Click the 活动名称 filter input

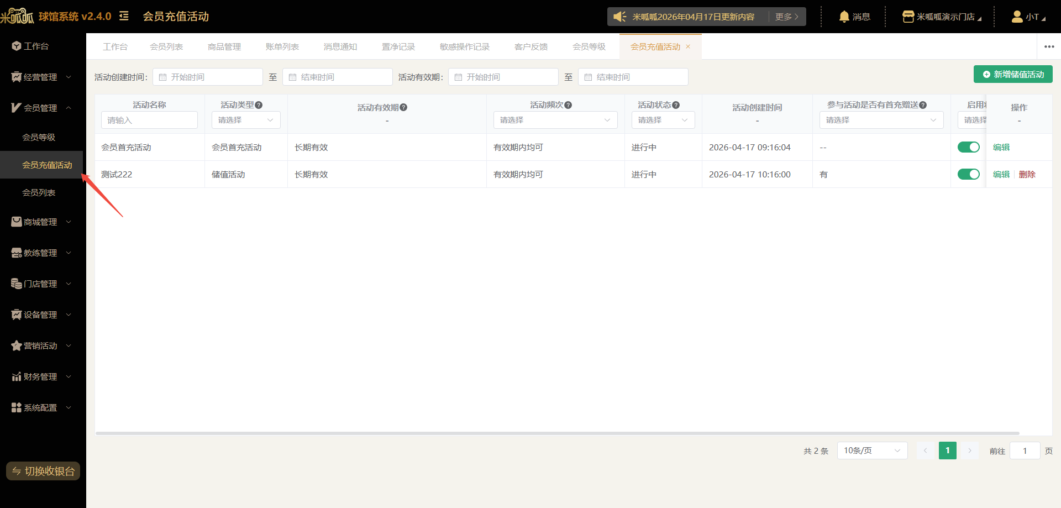(149, 120)
